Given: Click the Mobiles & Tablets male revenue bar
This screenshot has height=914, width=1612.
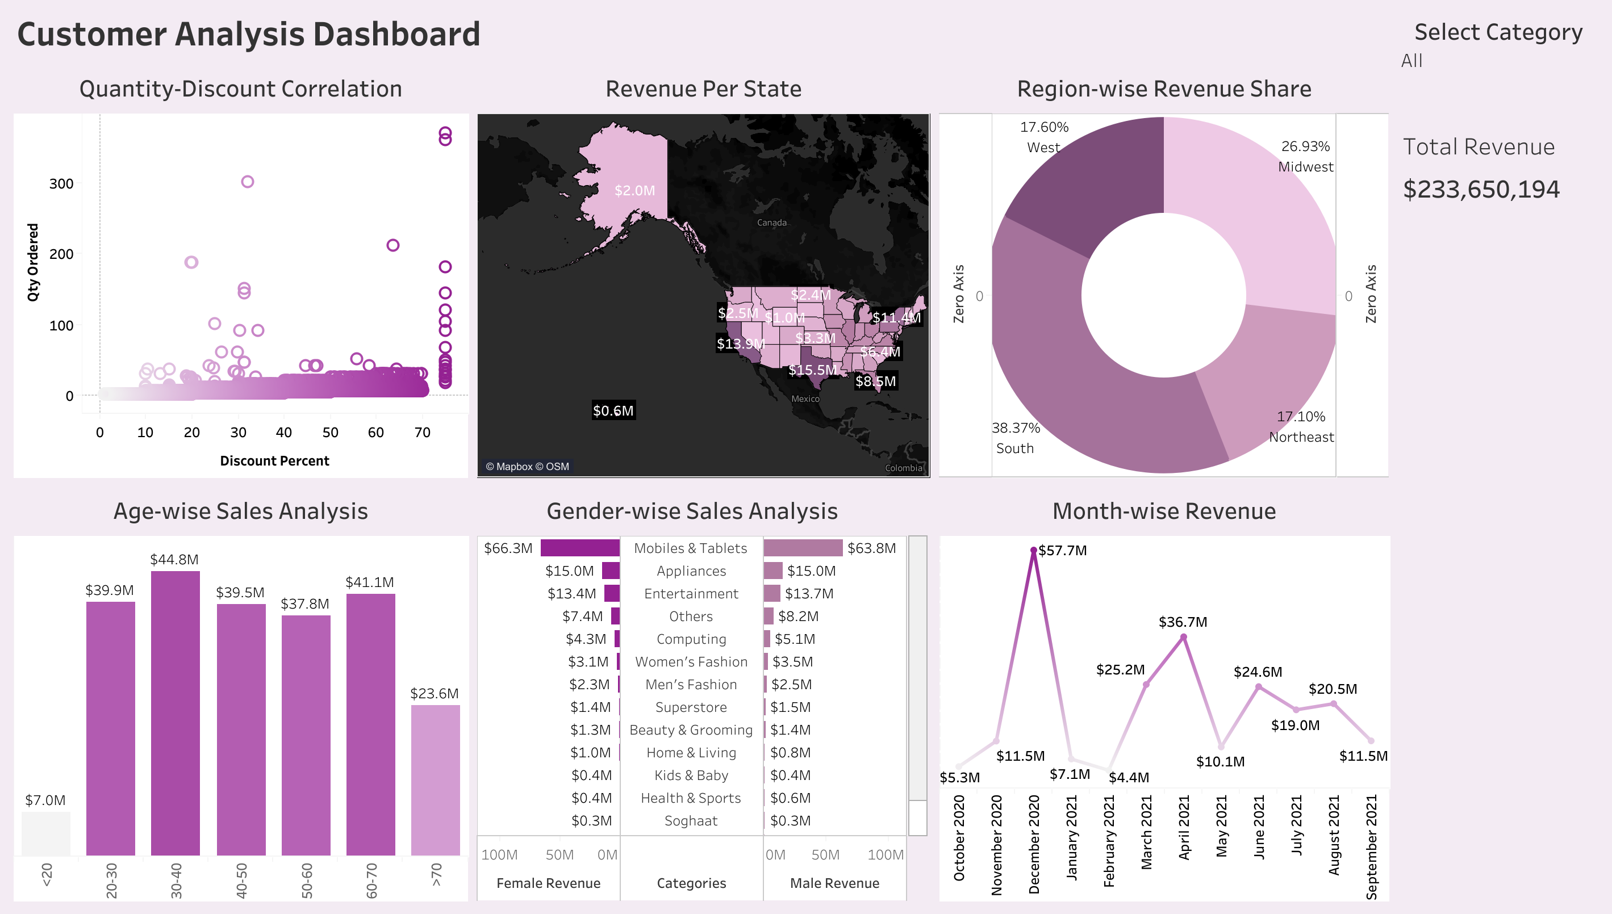Looking at the screenshot, I should tap(803, 548).
